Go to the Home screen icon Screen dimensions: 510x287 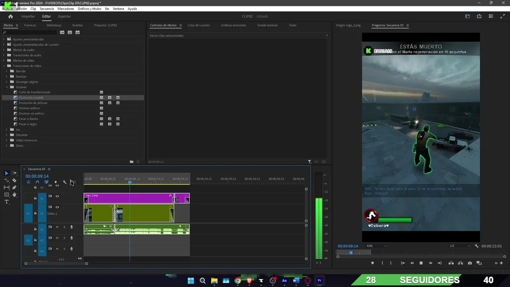[x=10, y=16]
